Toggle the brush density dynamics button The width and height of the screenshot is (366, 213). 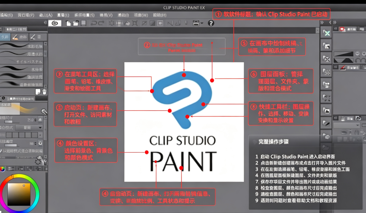click(40, 143)
